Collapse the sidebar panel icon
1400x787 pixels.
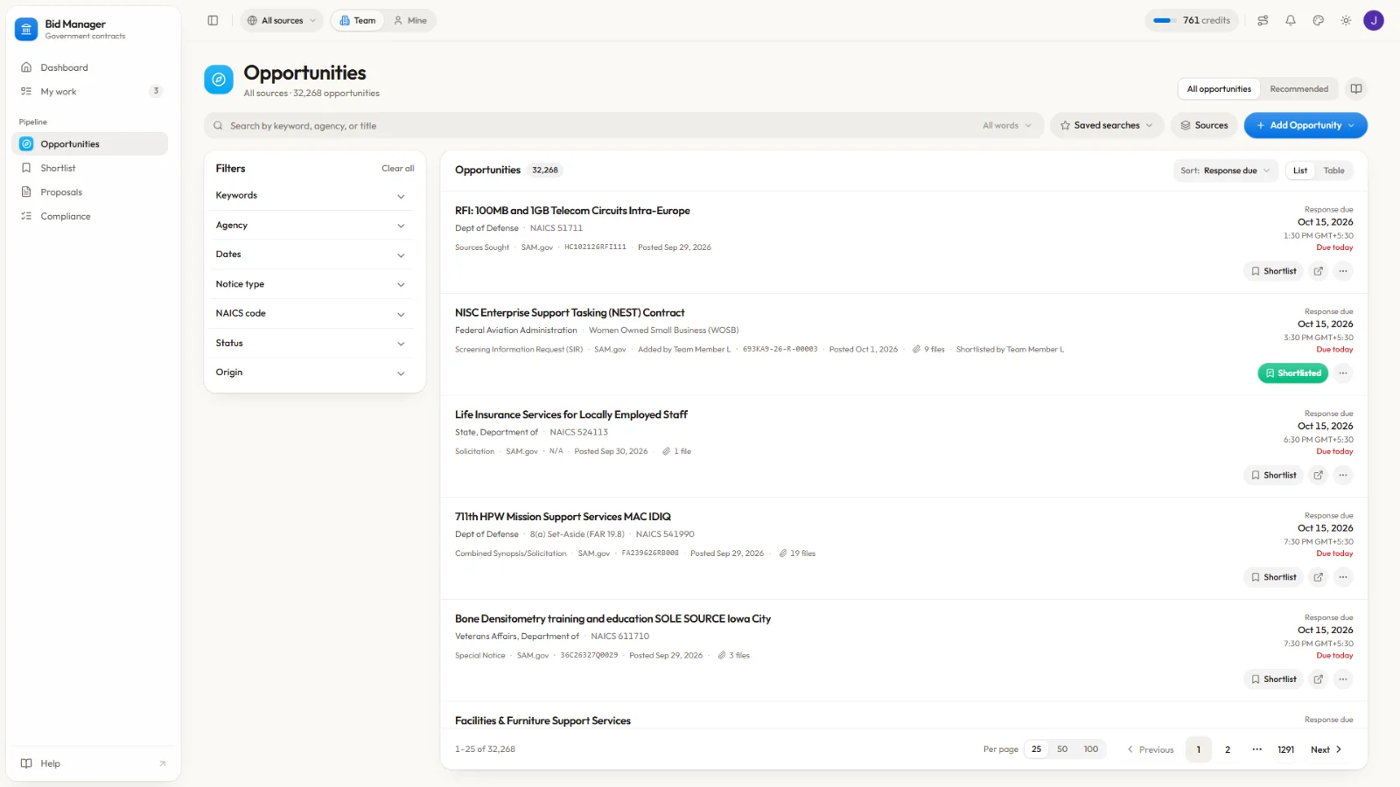pos(213,20)
